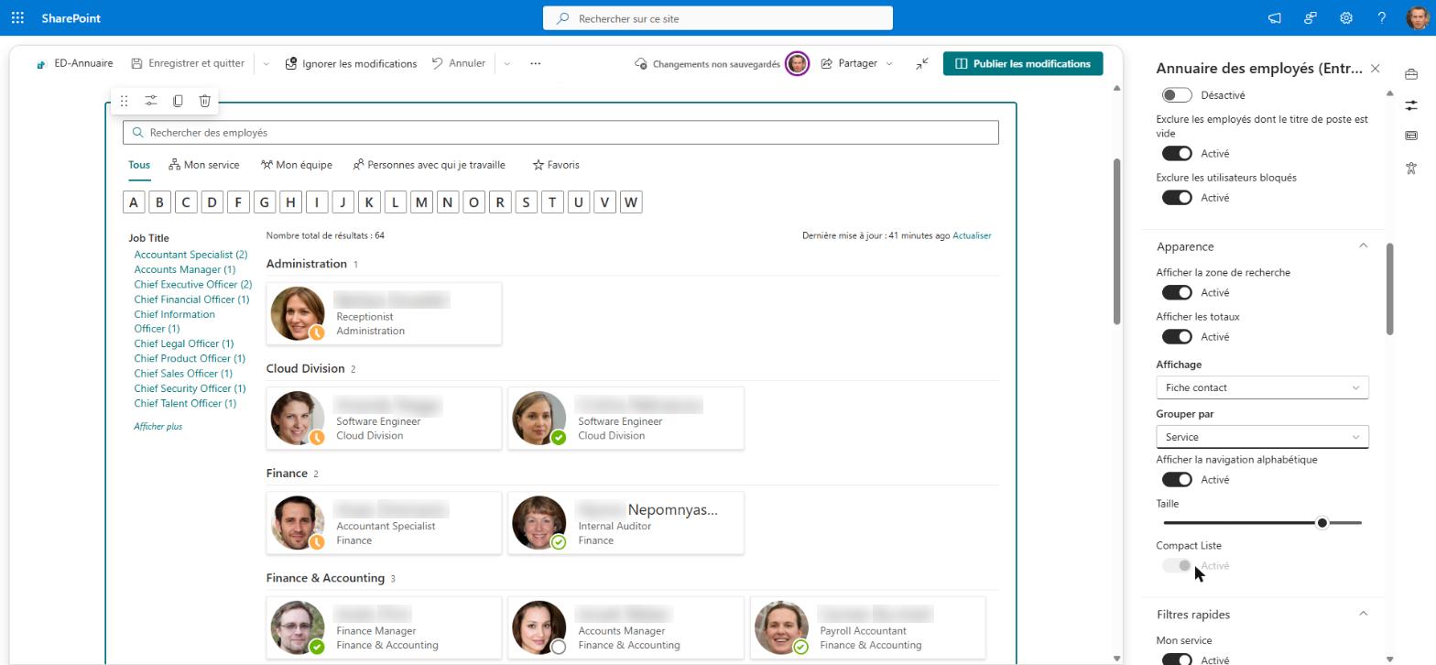
Task: Click Publier les modifications button
Action: click(x=1023, y=63)
